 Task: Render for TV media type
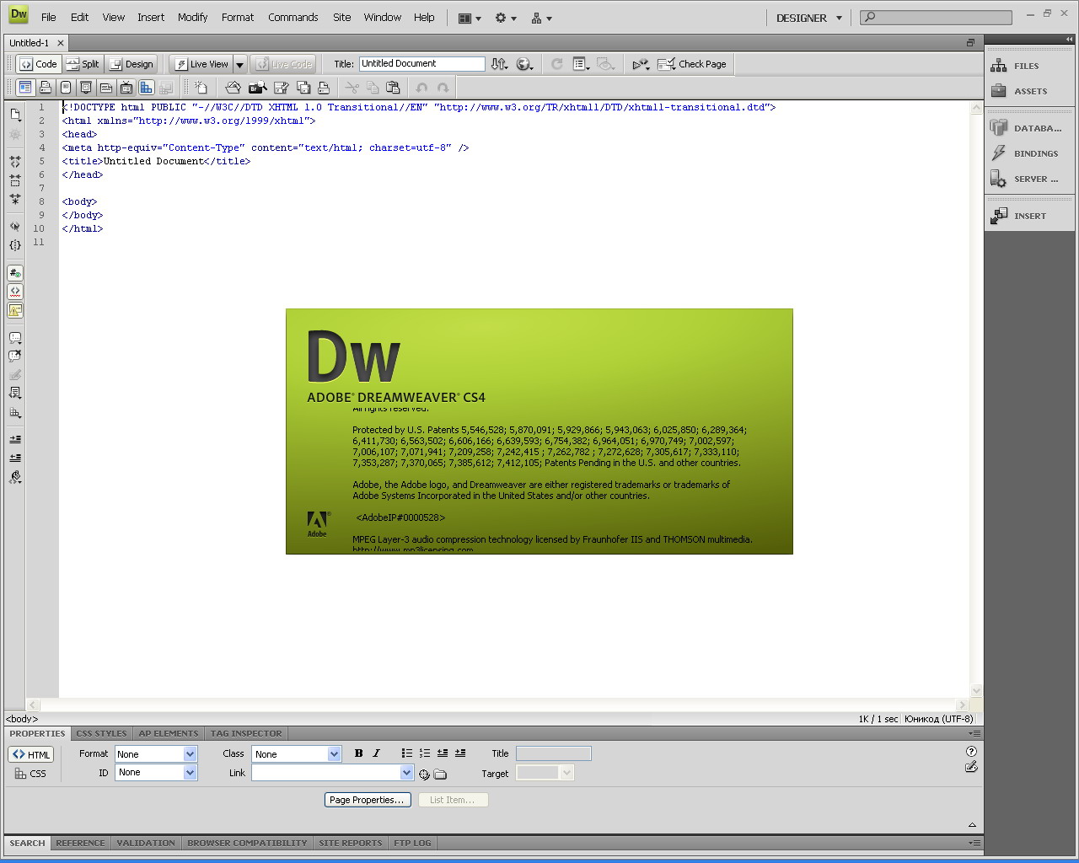126,87
